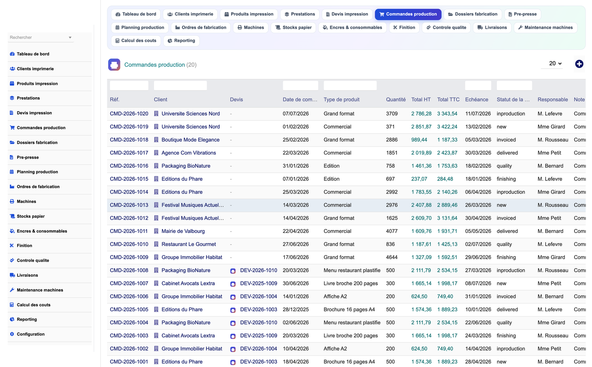Open client Boutique Mode Elegance
Image resolution: width=592 pixels, height=367 pixels.
coord(191,140)
